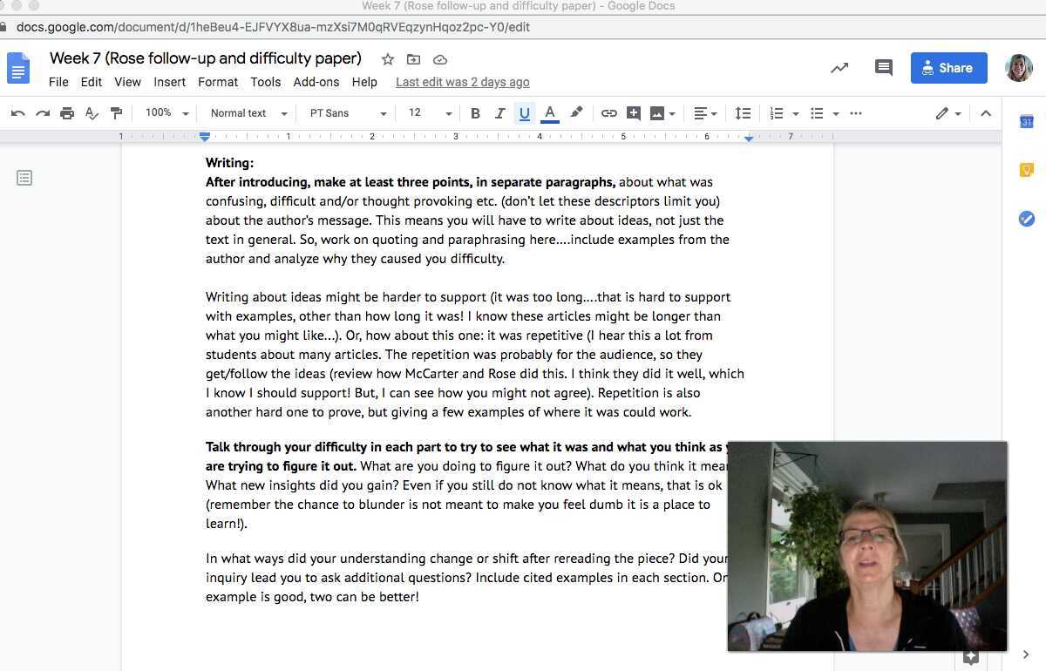The width and height of the screenshot is (1046, 671).
Task: Open the comment history icon
Action: [884, 68]
